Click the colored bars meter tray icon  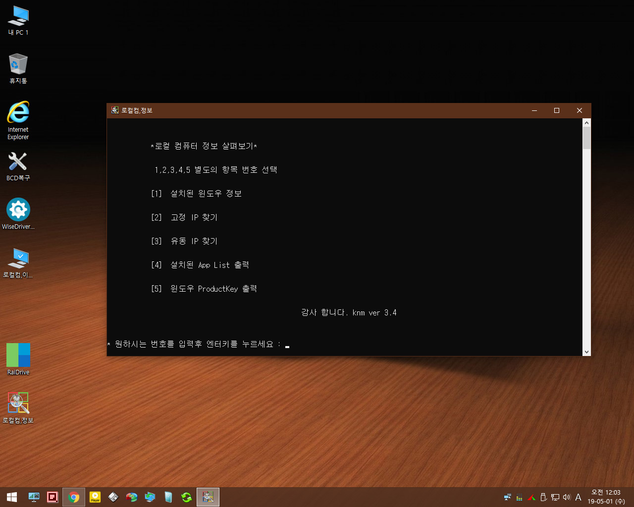click(x=519, y=498)
